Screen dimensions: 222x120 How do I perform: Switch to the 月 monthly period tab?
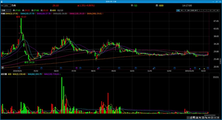pyautogui.click(x=185, y=10)
